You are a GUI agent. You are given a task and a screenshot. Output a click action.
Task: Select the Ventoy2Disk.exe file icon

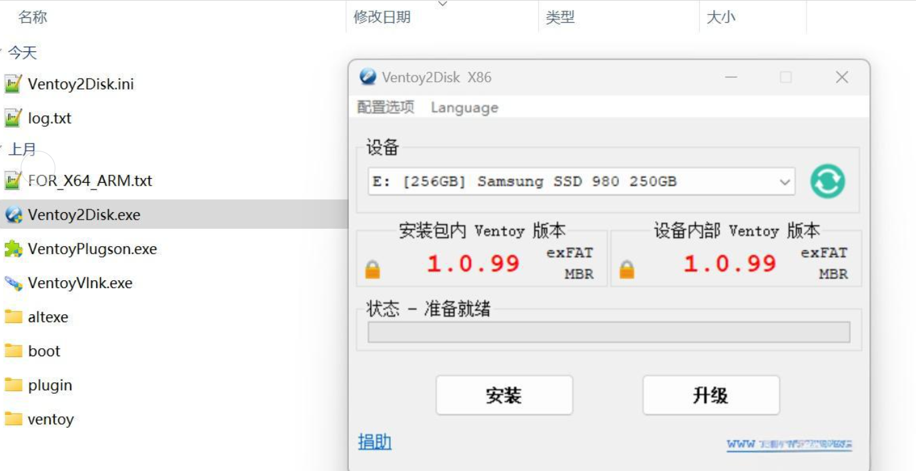pos(13,215)
